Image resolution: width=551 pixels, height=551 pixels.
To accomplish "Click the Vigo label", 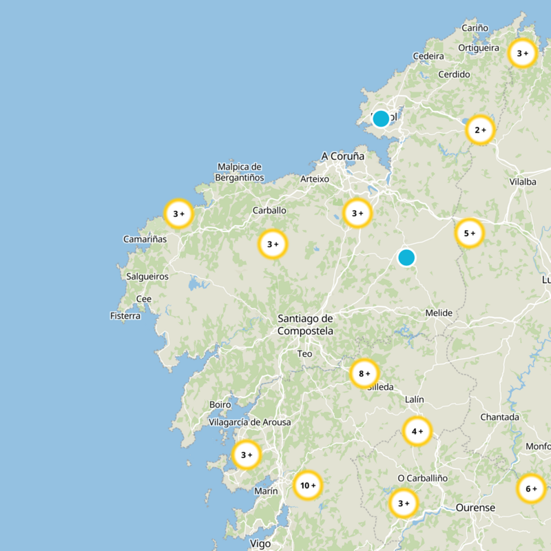I will tap(260, 544).
